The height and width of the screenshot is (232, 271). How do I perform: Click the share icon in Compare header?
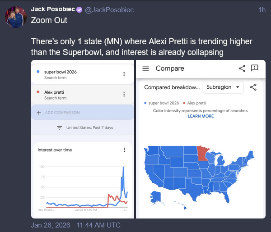point(242,68)
